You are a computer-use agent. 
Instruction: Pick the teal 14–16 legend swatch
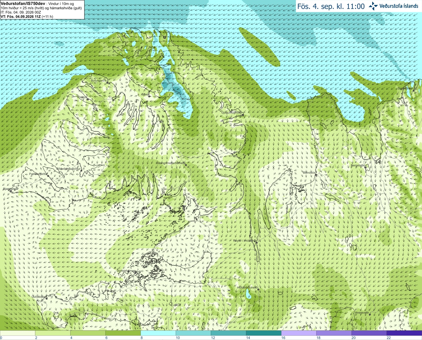click(263, 333)
